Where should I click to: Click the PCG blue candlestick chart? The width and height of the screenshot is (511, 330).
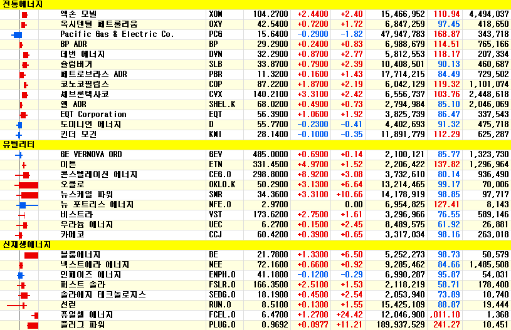[17, 35]
